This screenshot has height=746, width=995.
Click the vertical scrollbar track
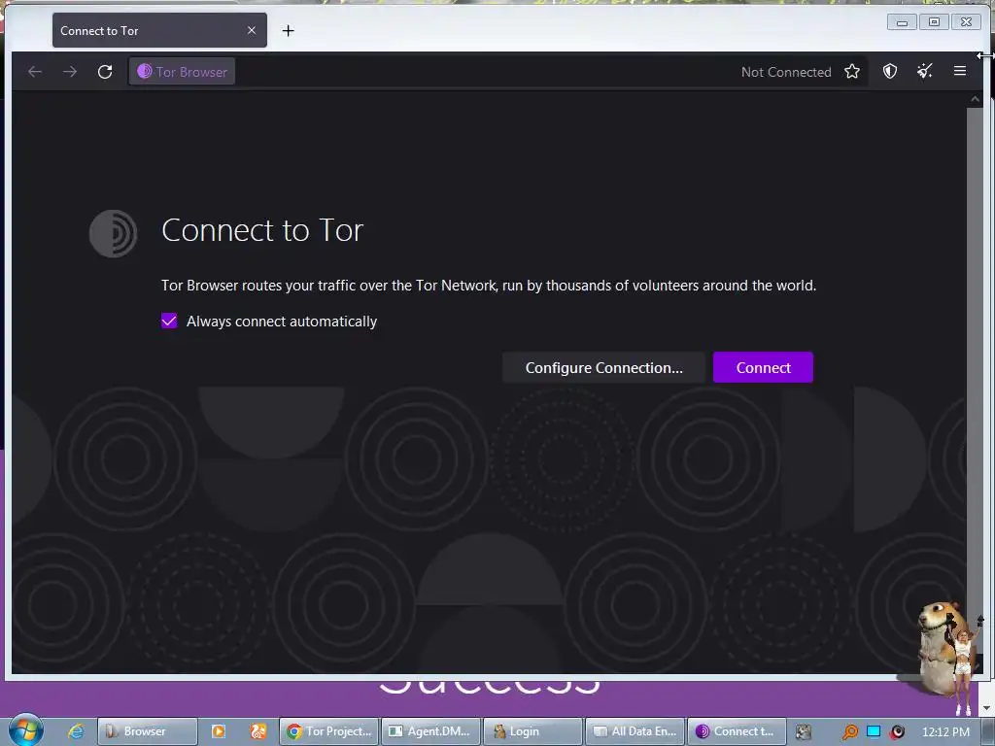[975, 381]
